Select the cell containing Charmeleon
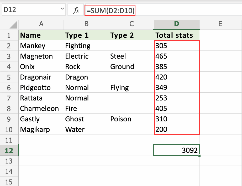Viewport: 242px width, 186px height. [41, 109]
